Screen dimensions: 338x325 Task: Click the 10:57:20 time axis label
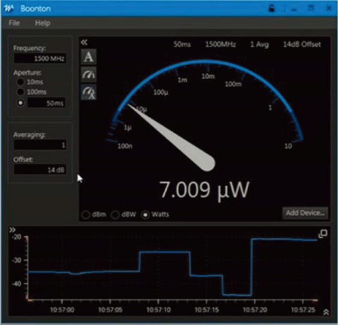255,310
